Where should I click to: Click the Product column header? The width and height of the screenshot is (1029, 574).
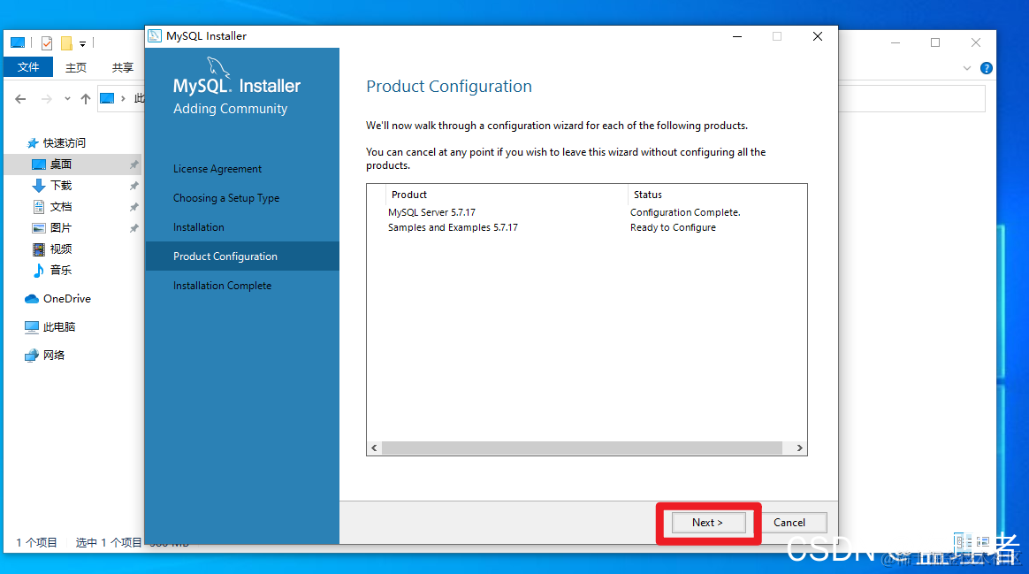click(x=408, y=195)
